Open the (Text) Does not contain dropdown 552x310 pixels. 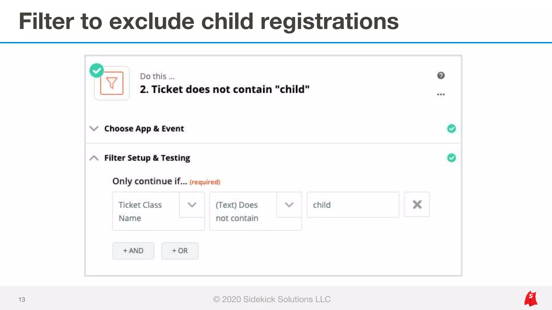point(289,205)
